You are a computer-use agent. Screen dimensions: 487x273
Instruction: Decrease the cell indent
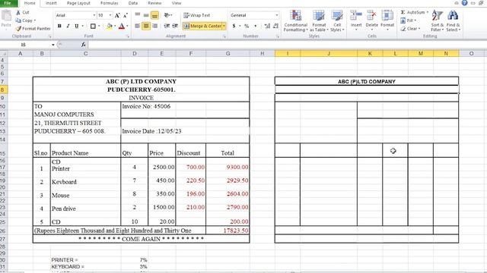click(x=167, y=26)
